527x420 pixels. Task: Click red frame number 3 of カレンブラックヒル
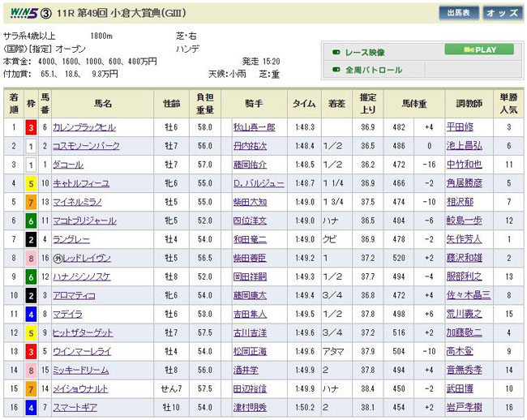[x=30, y=127]
